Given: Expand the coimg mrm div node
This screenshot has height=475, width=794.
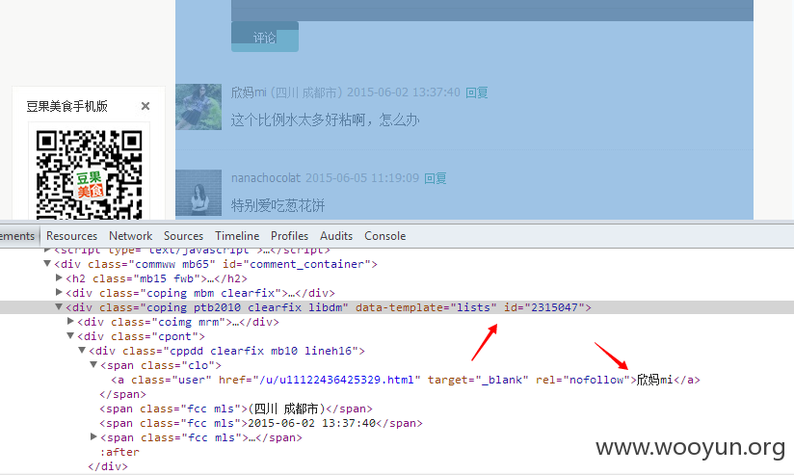Looking at the screenshot, I should [x=70, y=321].
